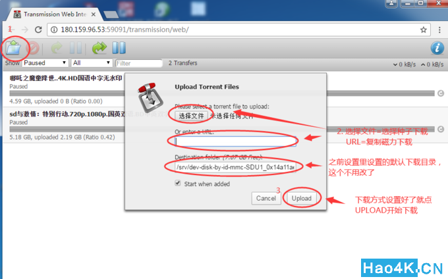Viewport: 448px width, 279px height.
Task: Click resume icon on first paused torrent
Action: coord(441,93)
